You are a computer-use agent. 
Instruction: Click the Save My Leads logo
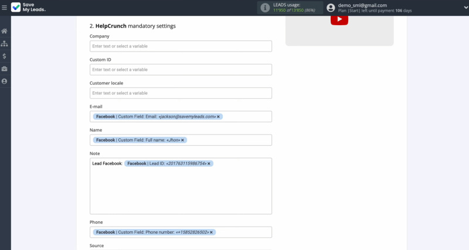pos(28,7)
